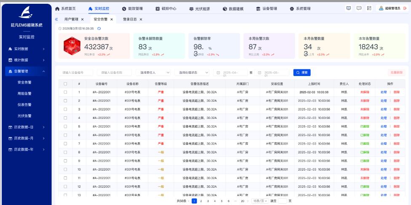Click the logout icon next to 超级管理员

(405, 8)
